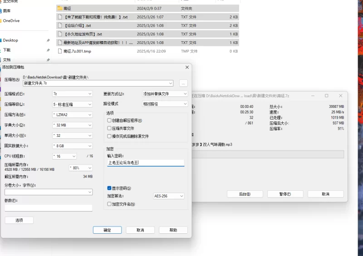The height and width of the screenshot is (256, 363).
Task: Enable 创建自解压程序 checkbox
Action: coord(109,121)
